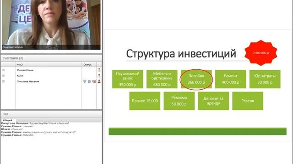Screen dimensions: 293x164
Task: Click Сухова Елена's 'спасибо' chat message
Action: pyautogui.click(x=28, y=135)
